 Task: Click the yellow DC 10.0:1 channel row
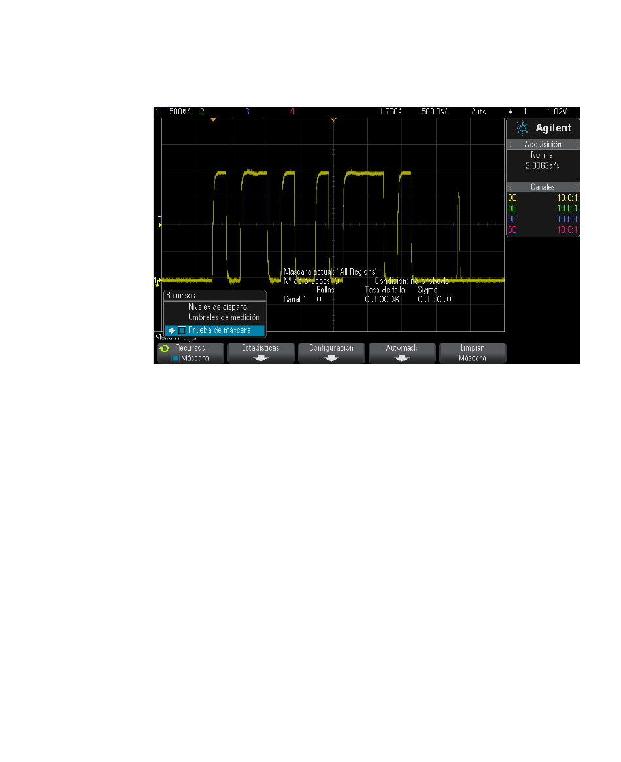[x=543, y=198]
